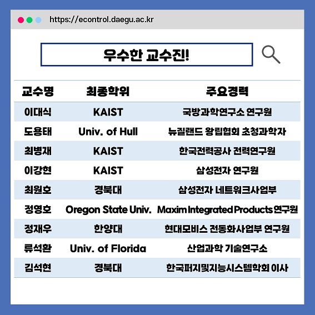Select Univ. of Hull degree cell

pyautogui.click(x=108, y=132)
